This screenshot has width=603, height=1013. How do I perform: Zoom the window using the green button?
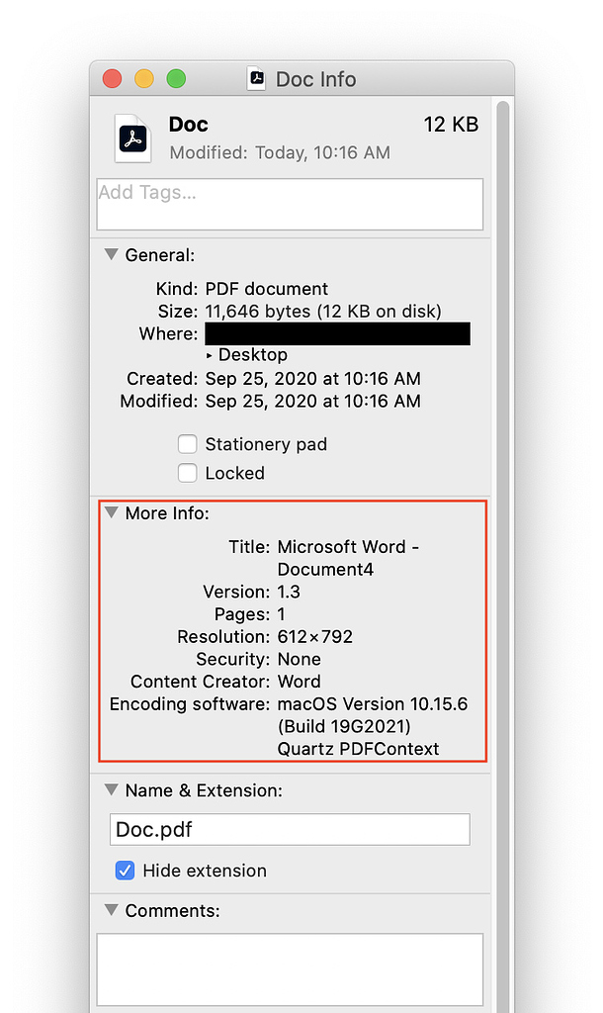[x=176, y=79]
